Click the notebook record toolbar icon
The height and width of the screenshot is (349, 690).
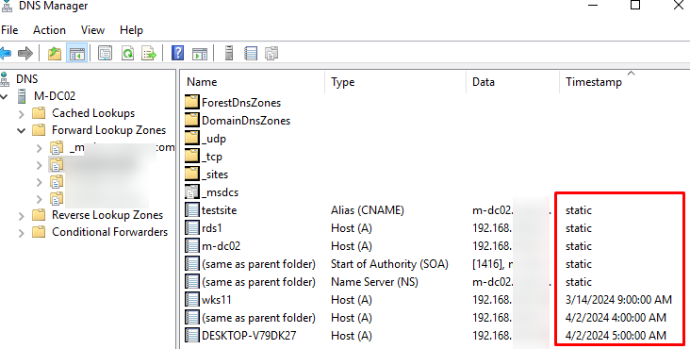click(251, 54)
